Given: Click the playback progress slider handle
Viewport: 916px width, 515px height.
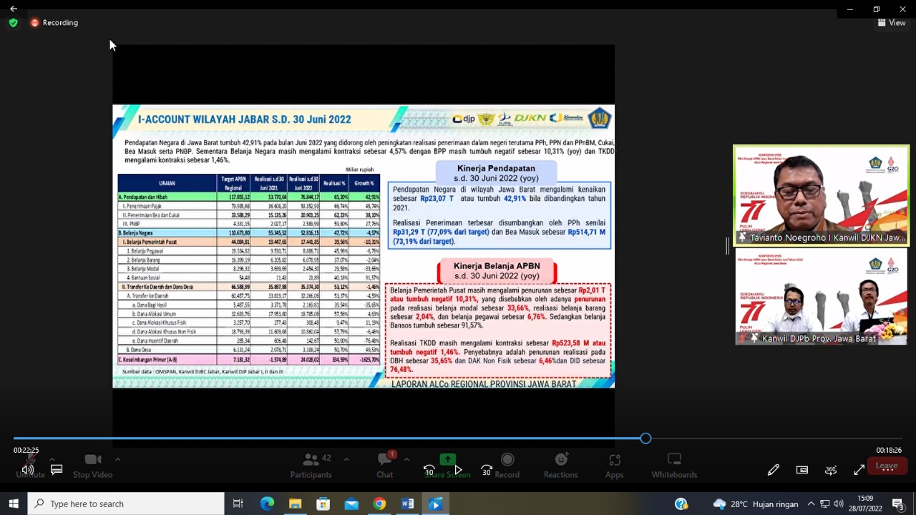Looking at the screenshot, I should pyautogui.click(x=645, y=438).
